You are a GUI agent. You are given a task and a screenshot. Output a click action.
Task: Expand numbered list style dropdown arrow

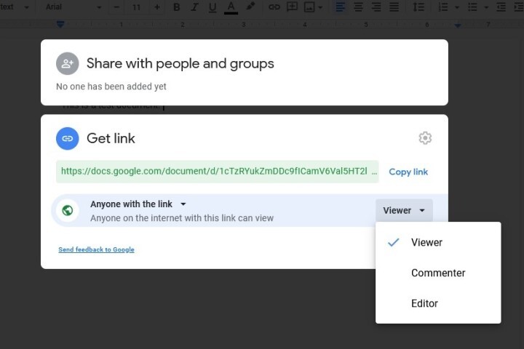(457, 7)
